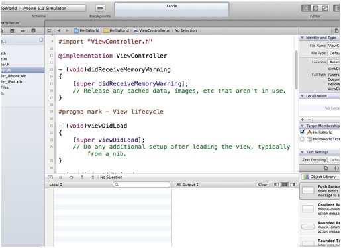Show only the variables view pane icon
The image size is (341, 248).
pos(276,185)
